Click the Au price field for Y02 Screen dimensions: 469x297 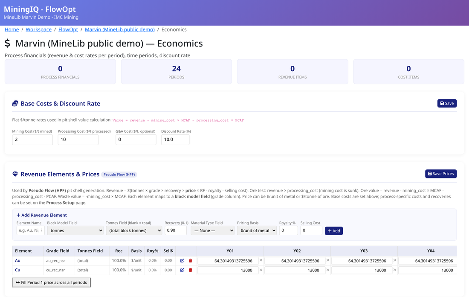click(x=295, y=261)
